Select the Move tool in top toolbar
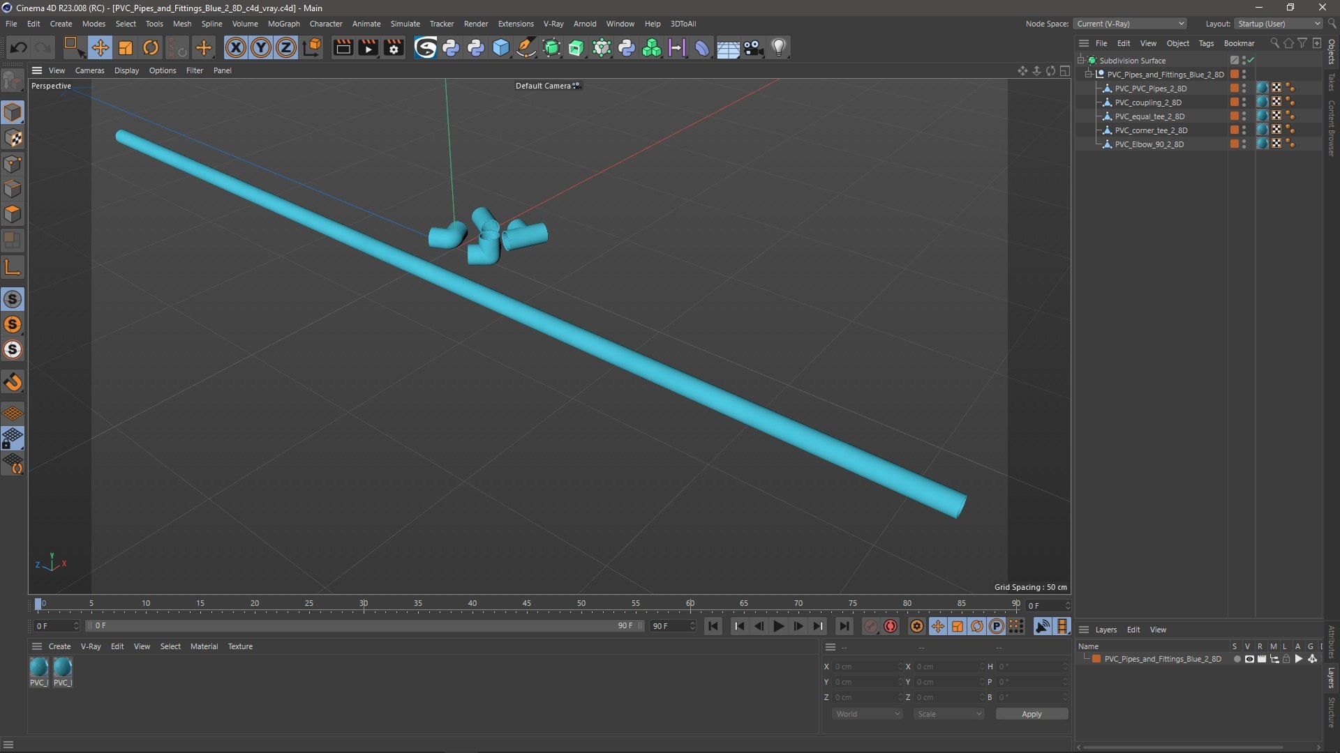 click(100, 47)
